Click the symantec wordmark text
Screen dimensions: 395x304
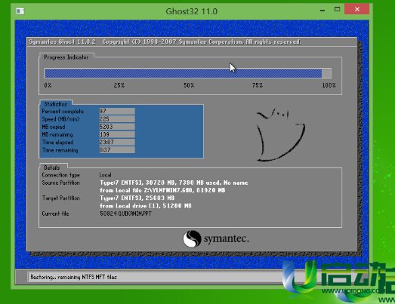pos(227,238)
